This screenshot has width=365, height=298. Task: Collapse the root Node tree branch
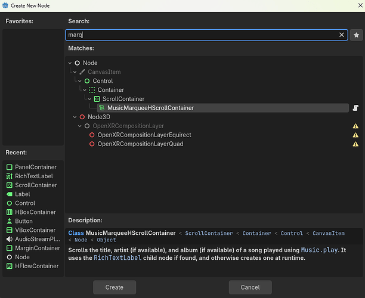pyautogui.click(x=70, y=63)
